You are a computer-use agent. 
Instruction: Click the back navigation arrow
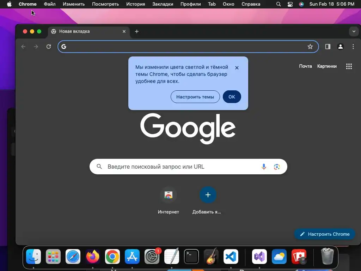23,47
